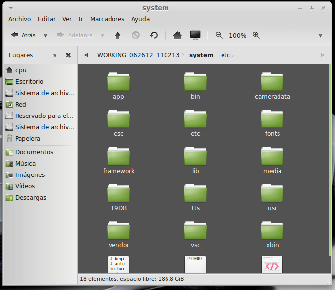Open the Adelante history dropdown arrow
Image resolution: width=335 pixels, height=290 pixels.
(x=103, y=35)
